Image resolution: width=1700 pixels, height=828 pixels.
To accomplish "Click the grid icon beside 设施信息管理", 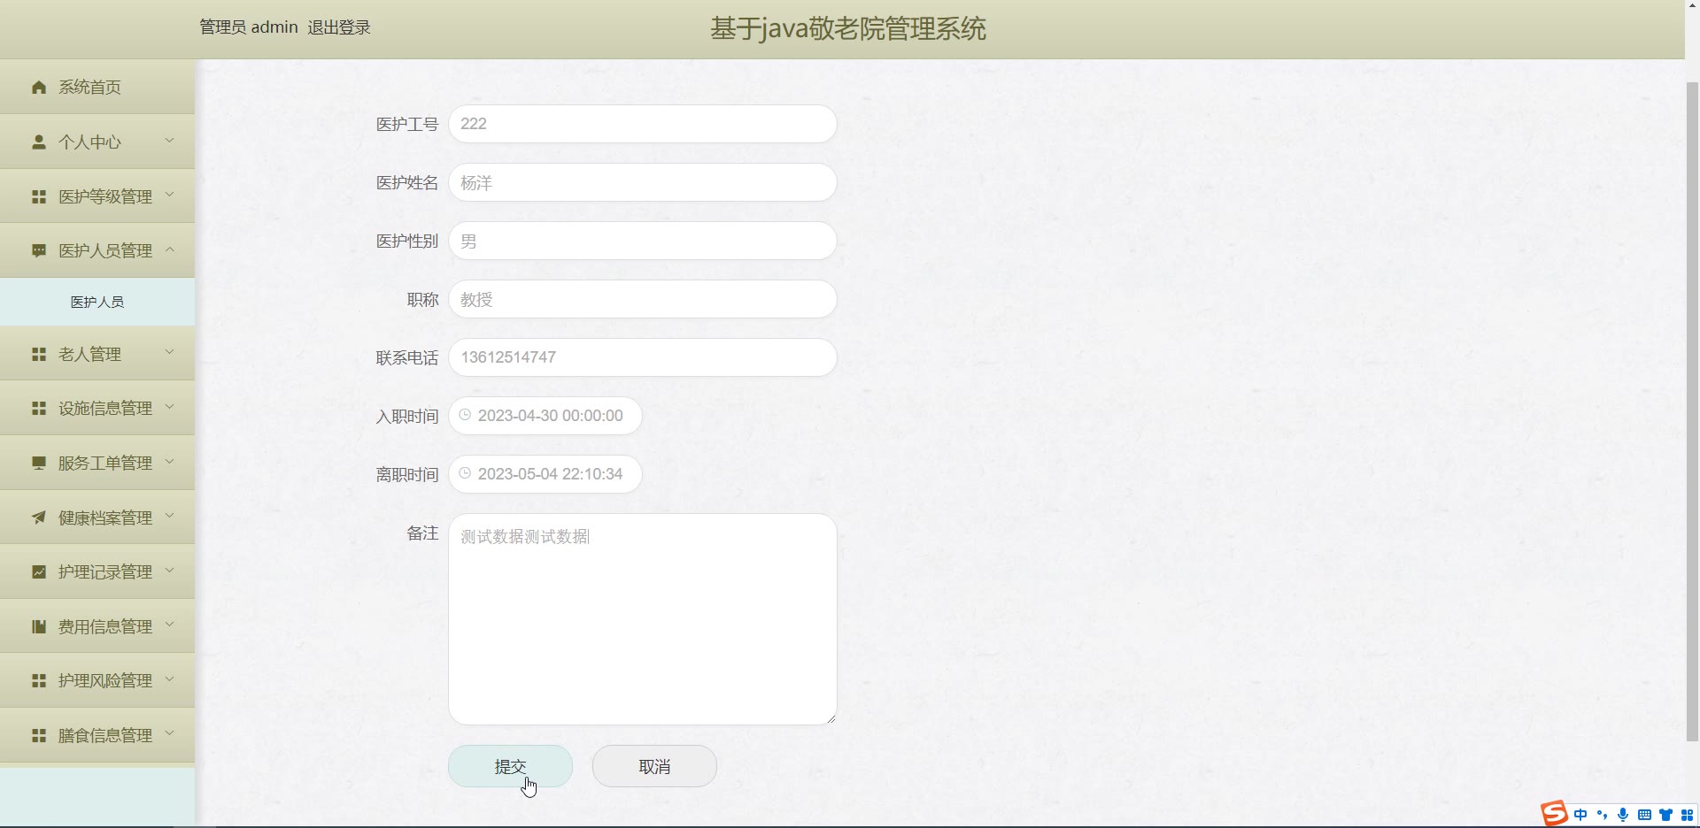I will [x=39, y=409].
